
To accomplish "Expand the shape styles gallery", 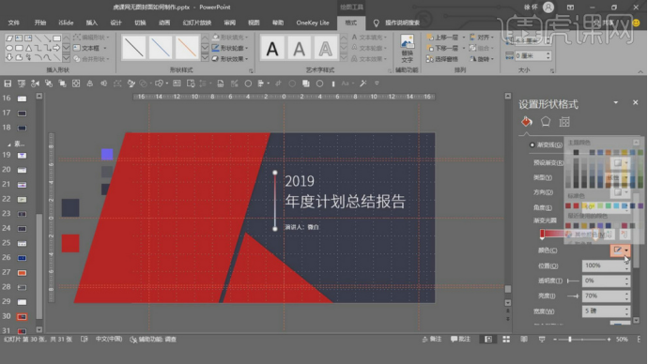I will pyautogui.click(x=205, y=58).
